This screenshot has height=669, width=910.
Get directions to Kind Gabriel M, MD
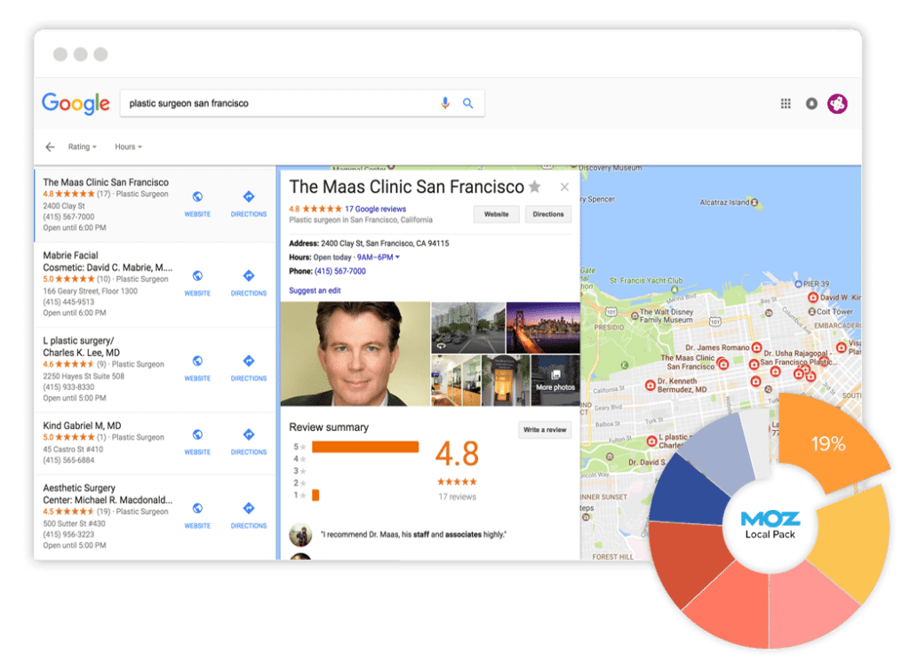(249, 442)
